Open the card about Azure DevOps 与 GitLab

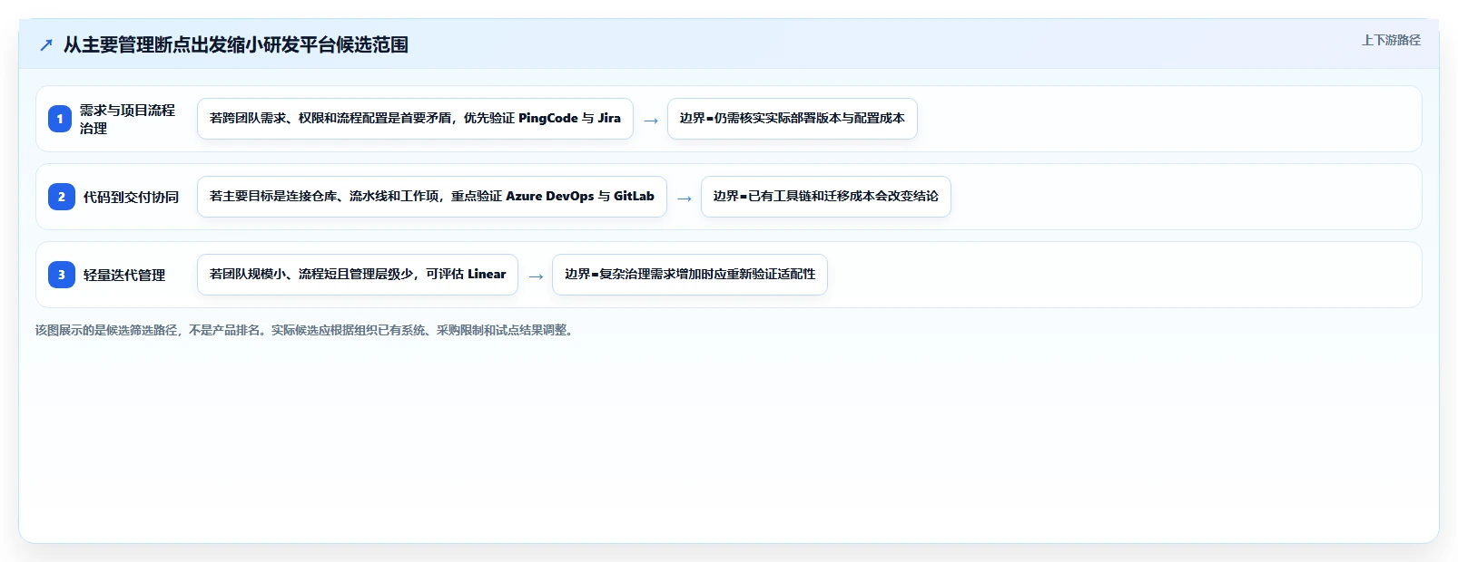point(432,197)
